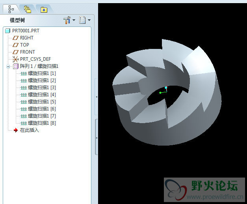
Task: Select the 阵列 1 / 螺旋扫描1 pattern feature
Action: 39,66
